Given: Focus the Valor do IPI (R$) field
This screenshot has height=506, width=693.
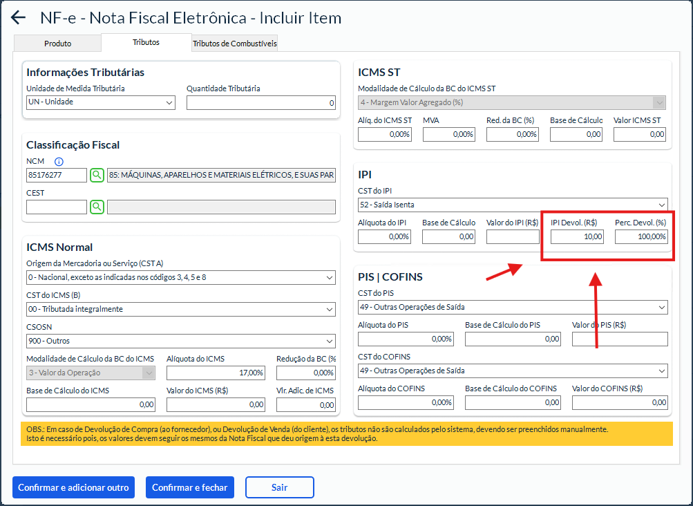Looking at the screenshot, I should click(x=513, y=236).
